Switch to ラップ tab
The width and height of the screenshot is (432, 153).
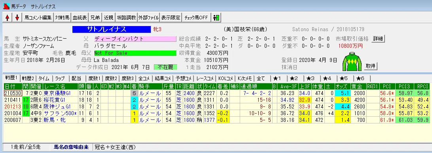pos(60,78)
